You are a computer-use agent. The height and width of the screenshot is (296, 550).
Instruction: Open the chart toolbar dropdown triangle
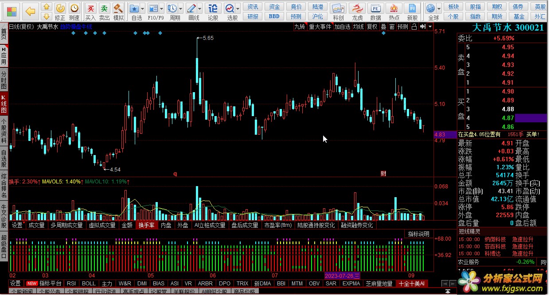pos(429,27)
